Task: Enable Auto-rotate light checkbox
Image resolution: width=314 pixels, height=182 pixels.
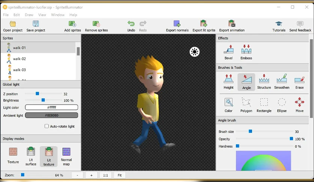Action: pos(47,126)
